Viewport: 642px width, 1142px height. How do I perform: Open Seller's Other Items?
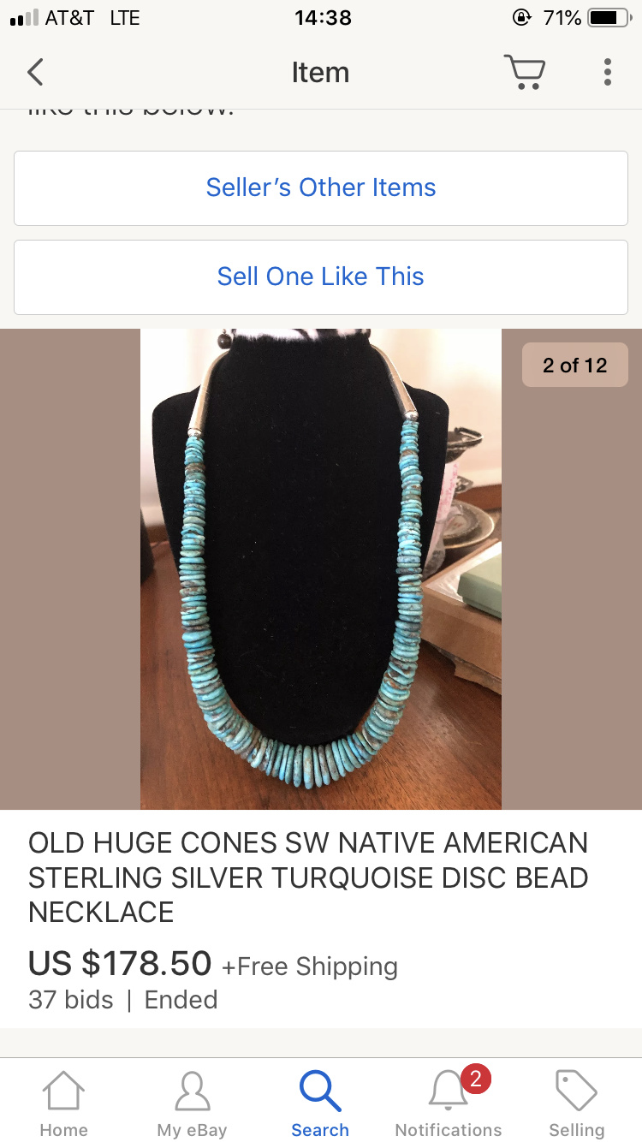click(x=321, y=188)
